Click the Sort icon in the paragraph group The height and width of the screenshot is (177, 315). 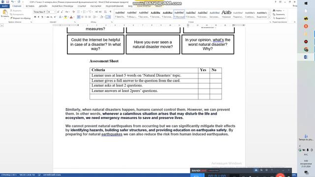(106, 12)
